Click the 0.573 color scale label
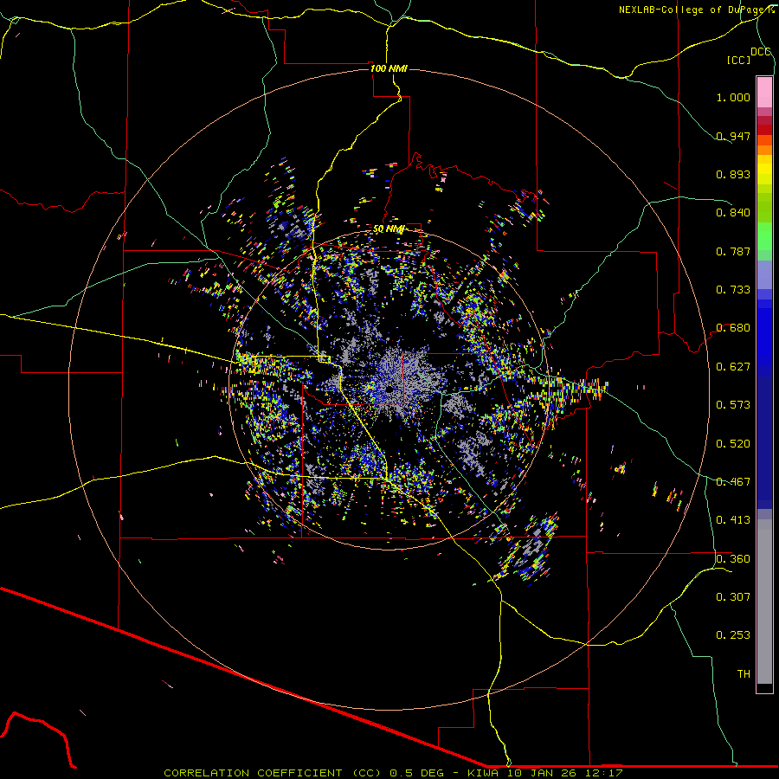The image size is (779, 779). click(x=733, y=405)
